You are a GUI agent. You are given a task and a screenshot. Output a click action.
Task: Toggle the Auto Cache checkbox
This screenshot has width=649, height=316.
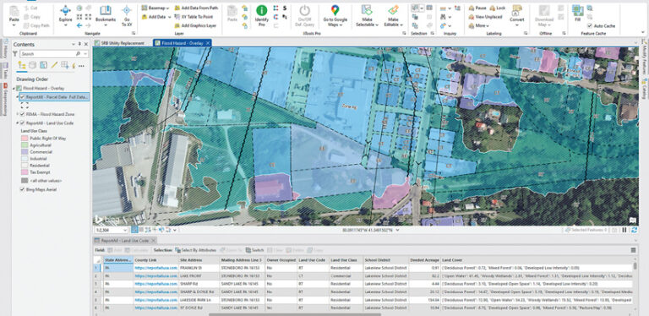coord(590,25)
